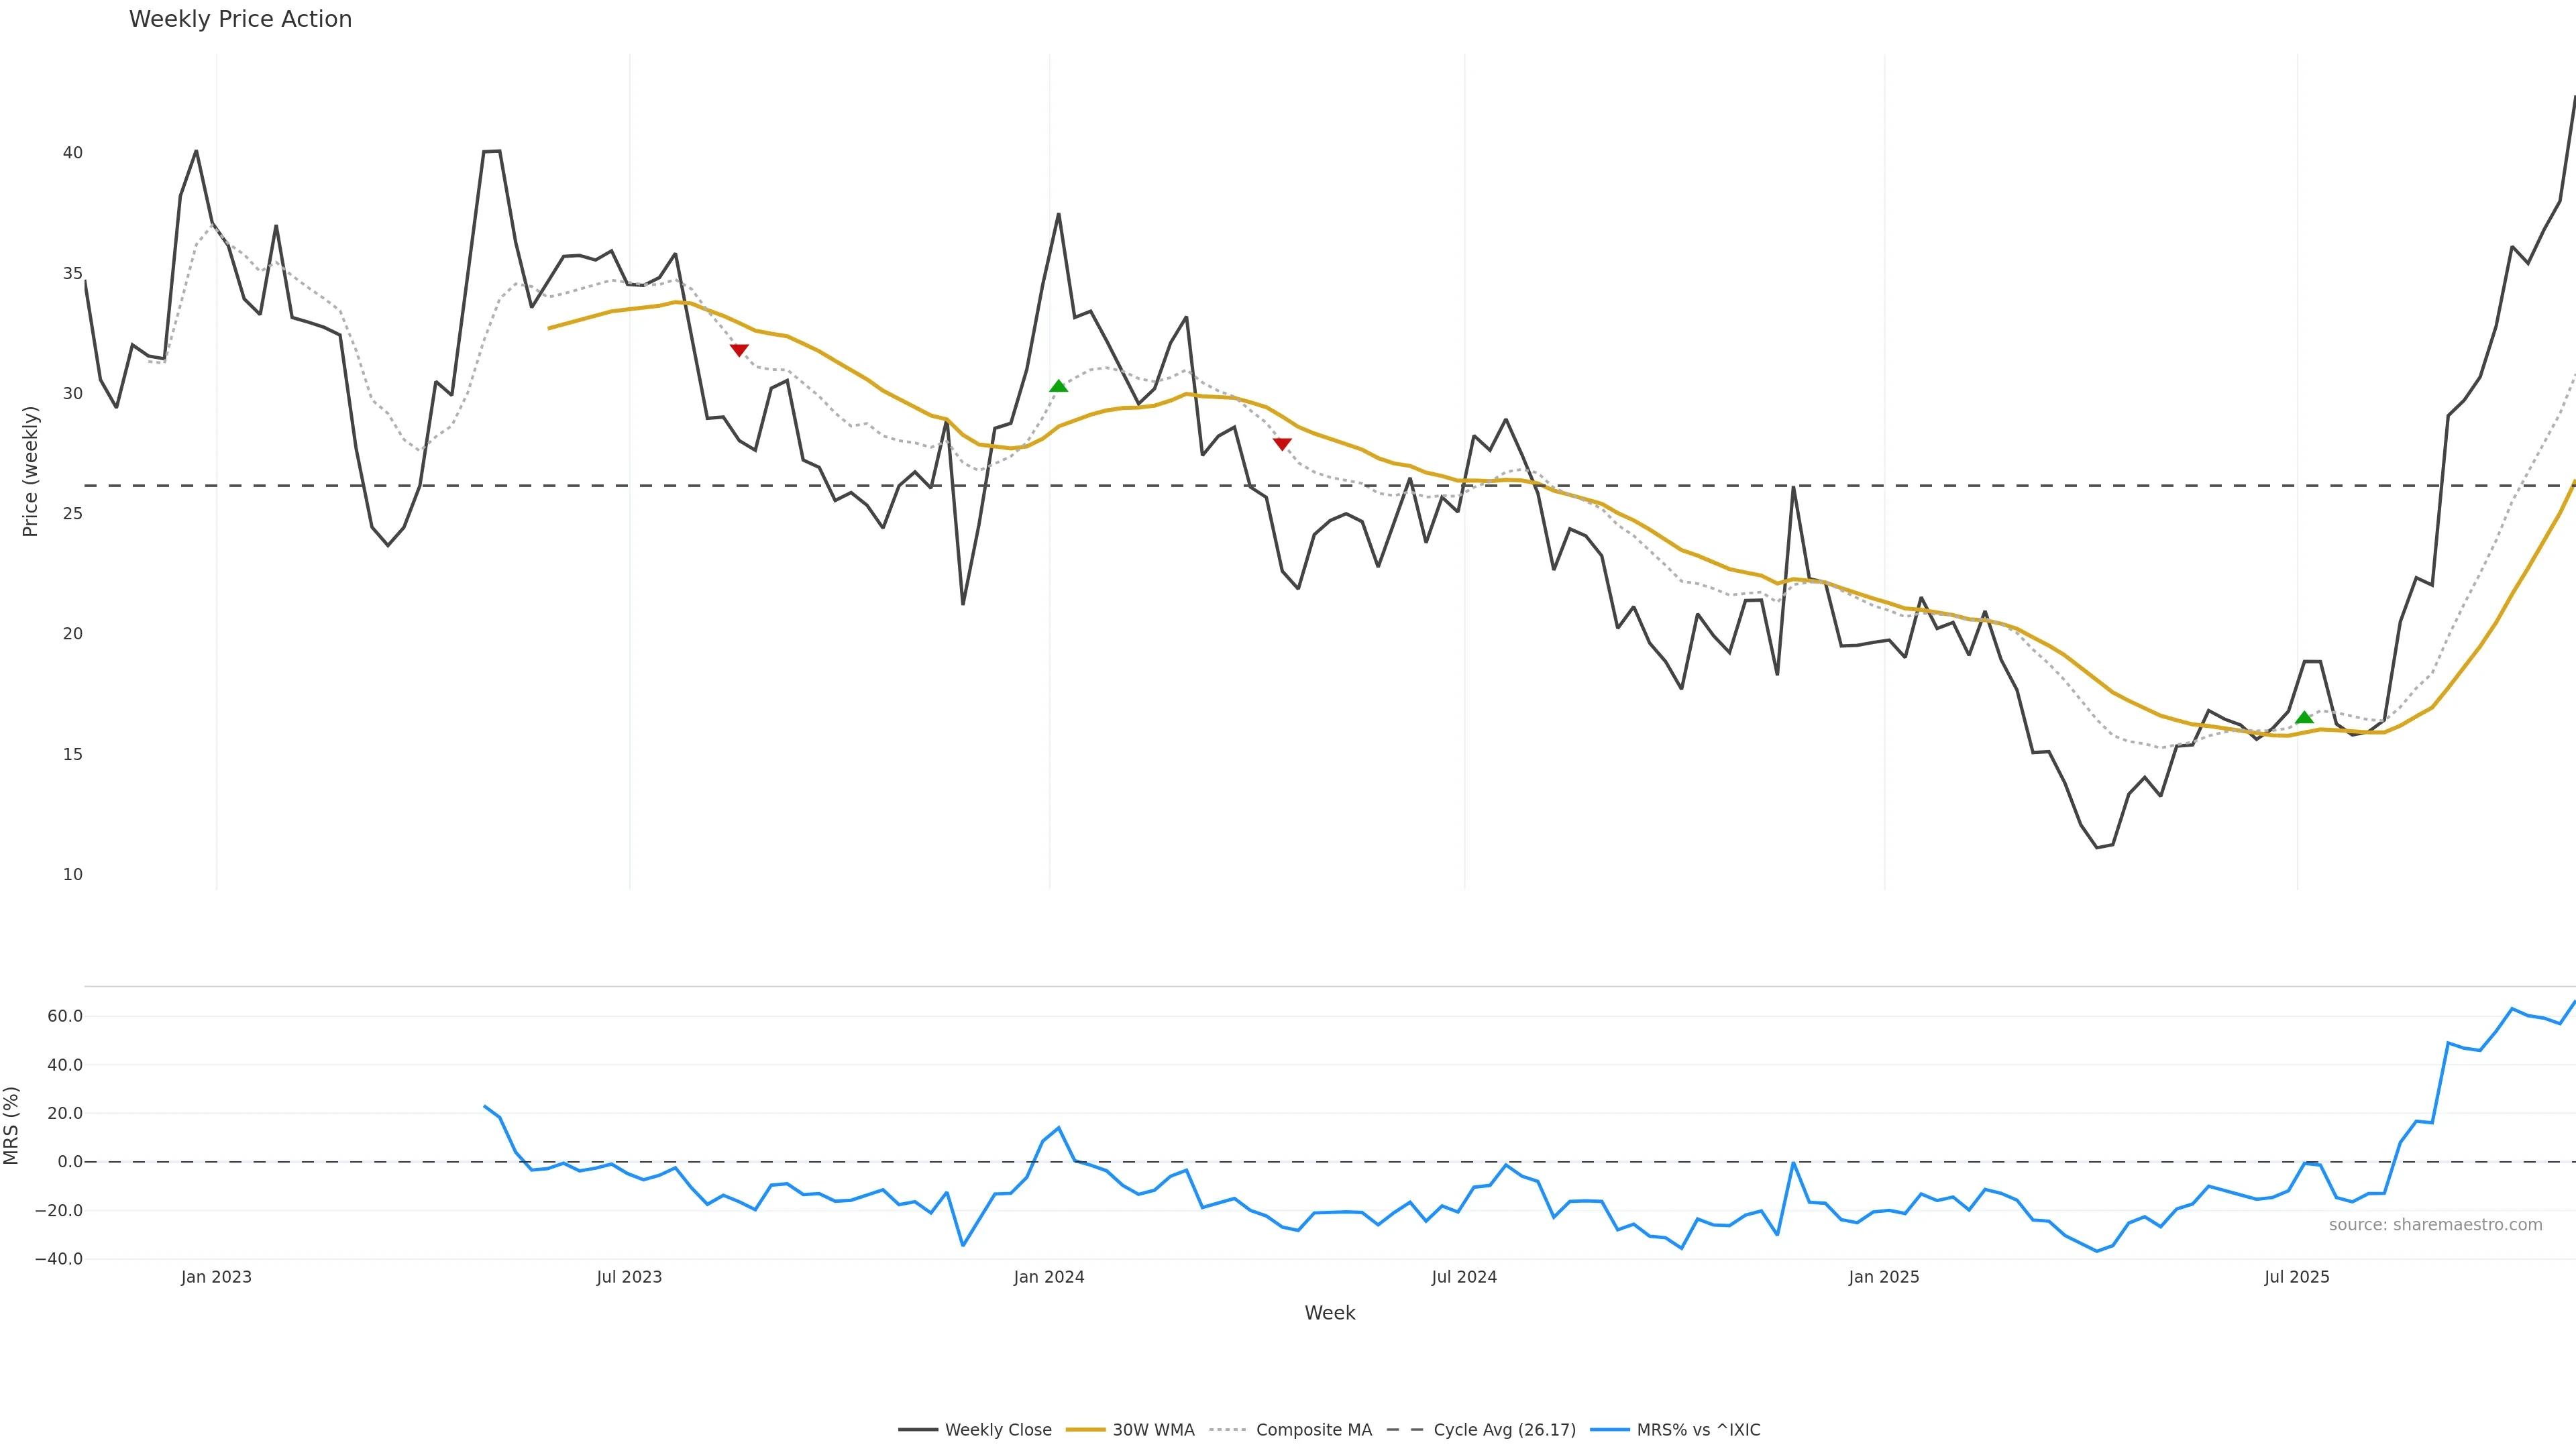Click the green up-triangle marker at January 2024
Viewport: 2576px width, 1449px height.
pyautogui.click(x=1058, y=386)
